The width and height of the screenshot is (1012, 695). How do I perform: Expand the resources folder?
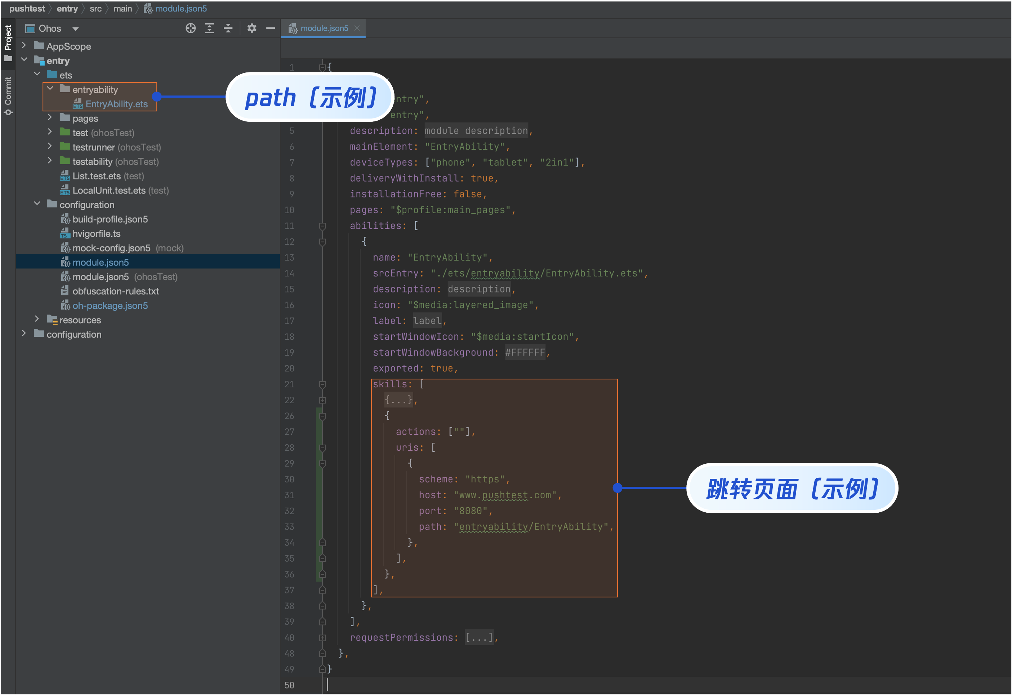pyautogui.click(x=37, y=319)
